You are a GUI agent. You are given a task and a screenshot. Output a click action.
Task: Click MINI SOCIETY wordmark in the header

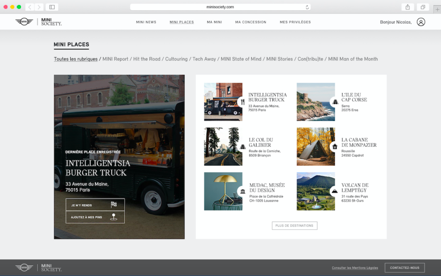pos(51,22)
